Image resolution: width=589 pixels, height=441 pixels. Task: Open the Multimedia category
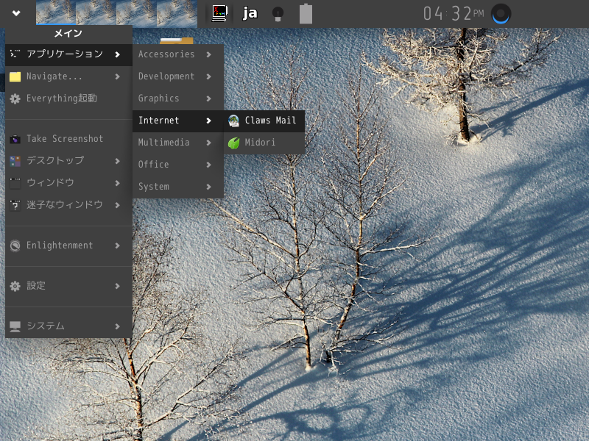pyautogui.click(x=178, y=143)
